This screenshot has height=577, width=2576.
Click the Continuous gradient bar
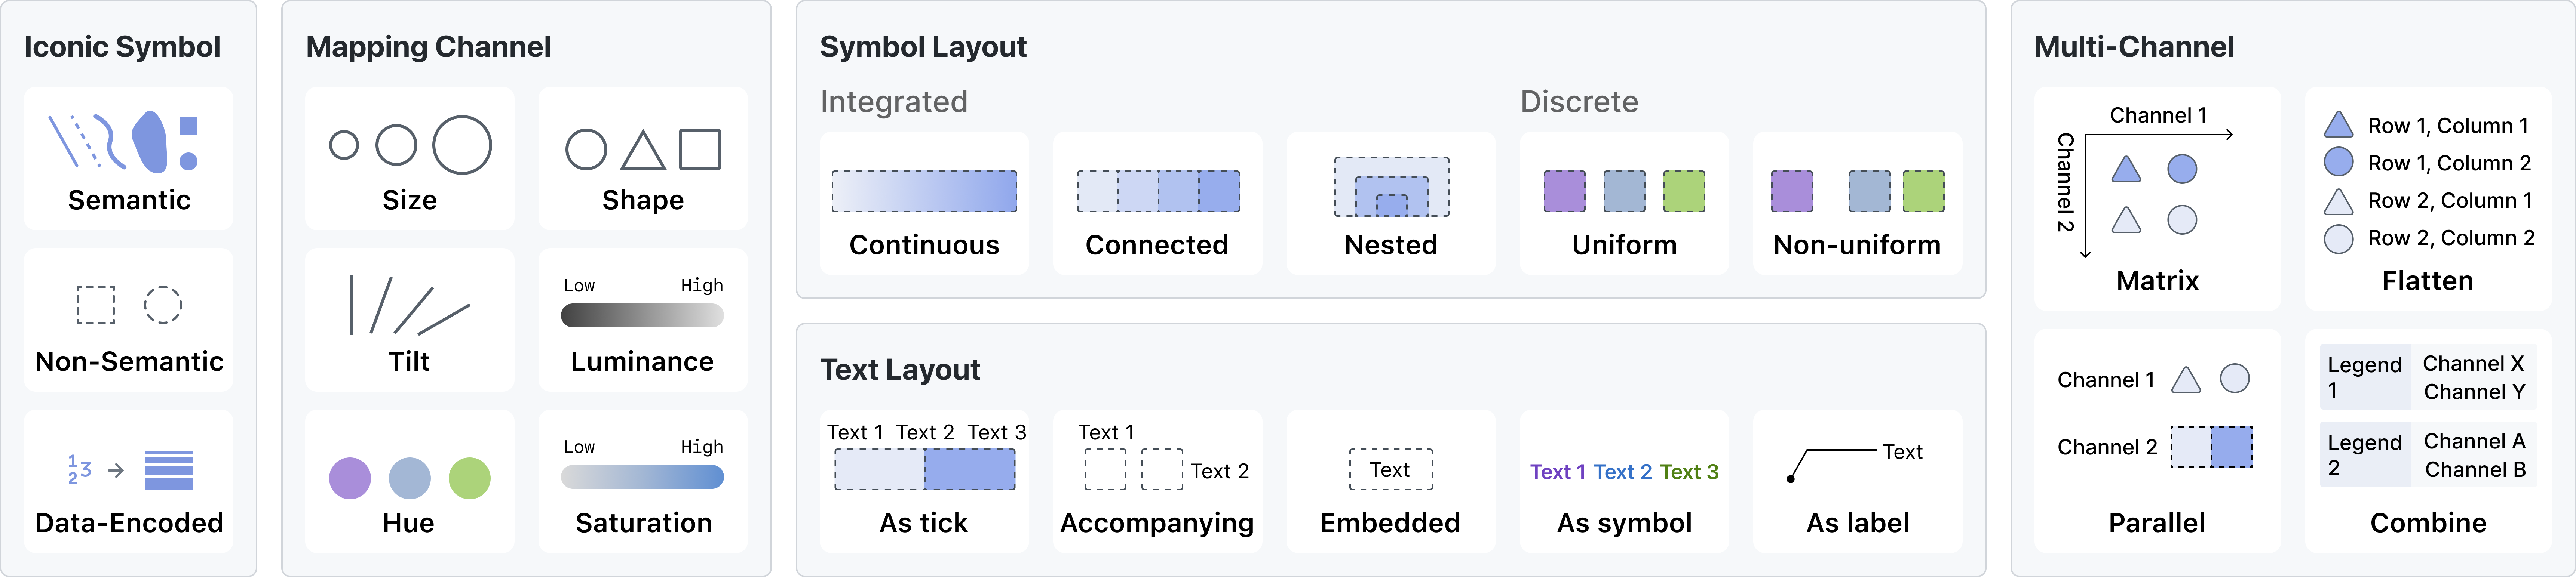(x=924, y=191)
